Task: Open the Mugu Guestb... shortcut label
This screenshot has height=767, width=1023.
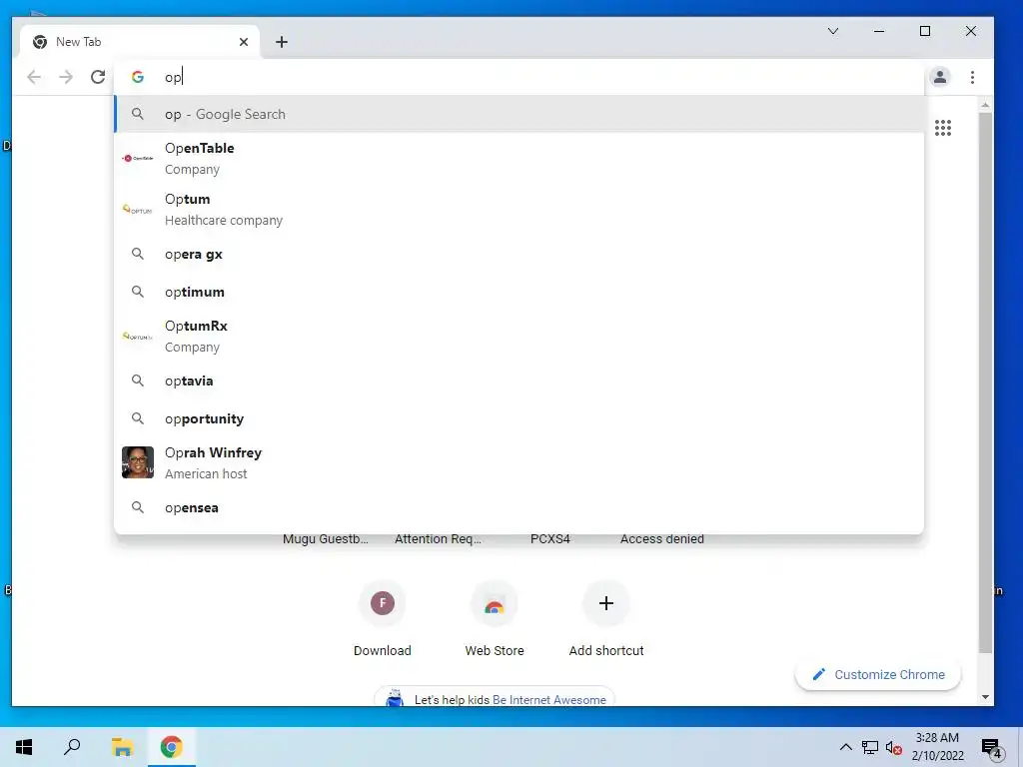Action: pyautogui.click(x=326, y=539)
